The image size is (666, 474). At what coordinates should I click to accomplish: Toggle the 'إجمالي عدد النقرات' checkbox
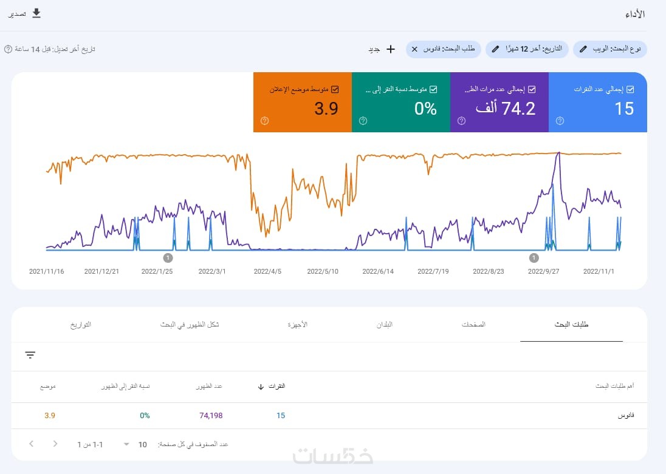coord(630,89)
